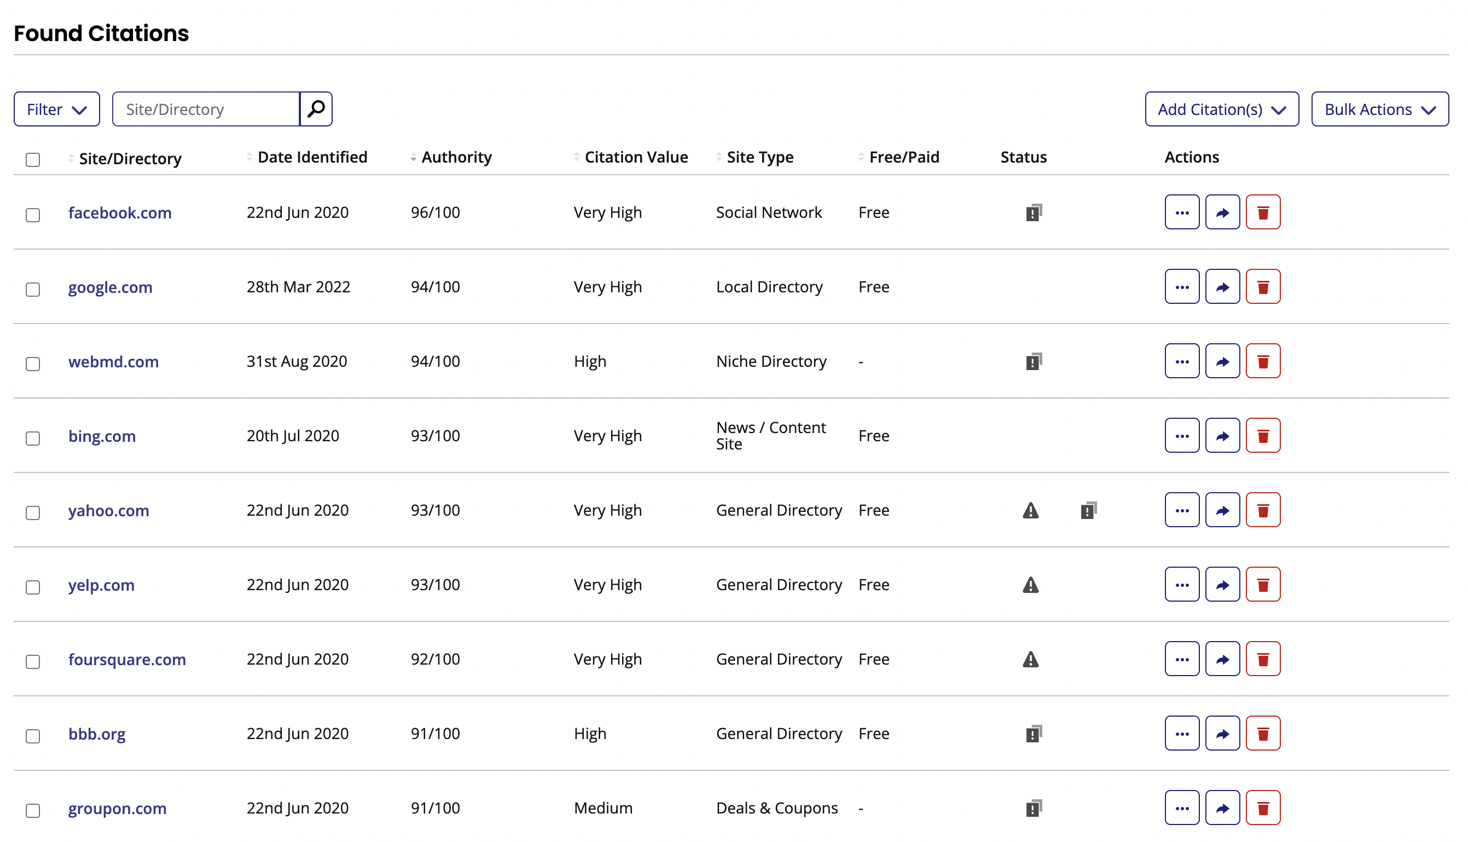Open the yelp.com link
The image size is (1468, 842).
click(x=101, y=585)
